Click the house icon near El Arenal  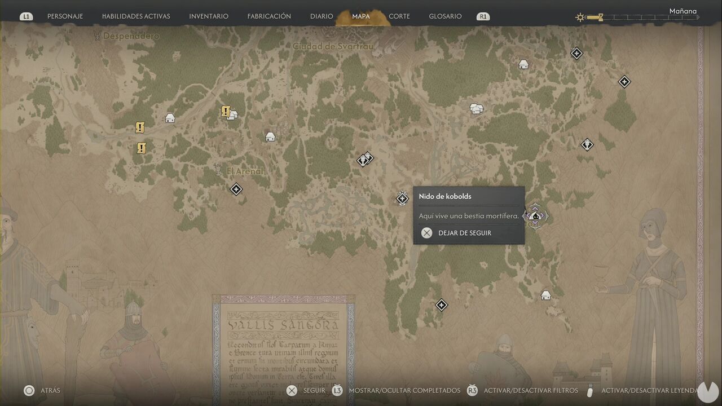[x=270, y=136]
